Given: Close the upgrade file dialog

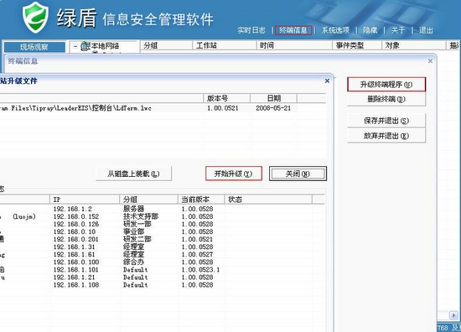Looking at the screenshot, I should (x=327, y=80).
